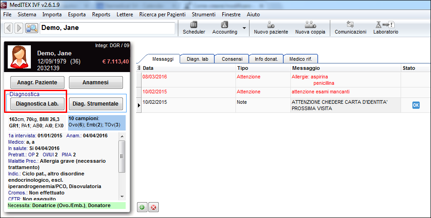Open Diagnostica Lab.
This screenshot has width=431, height=218.
37,104
